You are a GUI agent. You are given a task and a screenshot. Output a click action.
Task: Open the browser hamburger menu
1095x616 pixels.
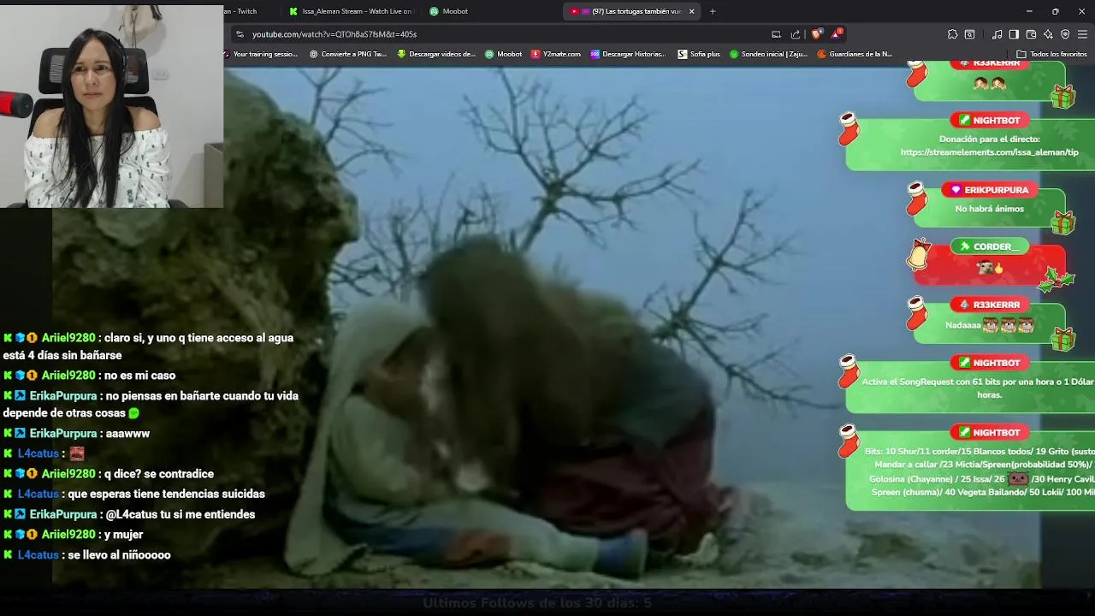point(1083,34)
